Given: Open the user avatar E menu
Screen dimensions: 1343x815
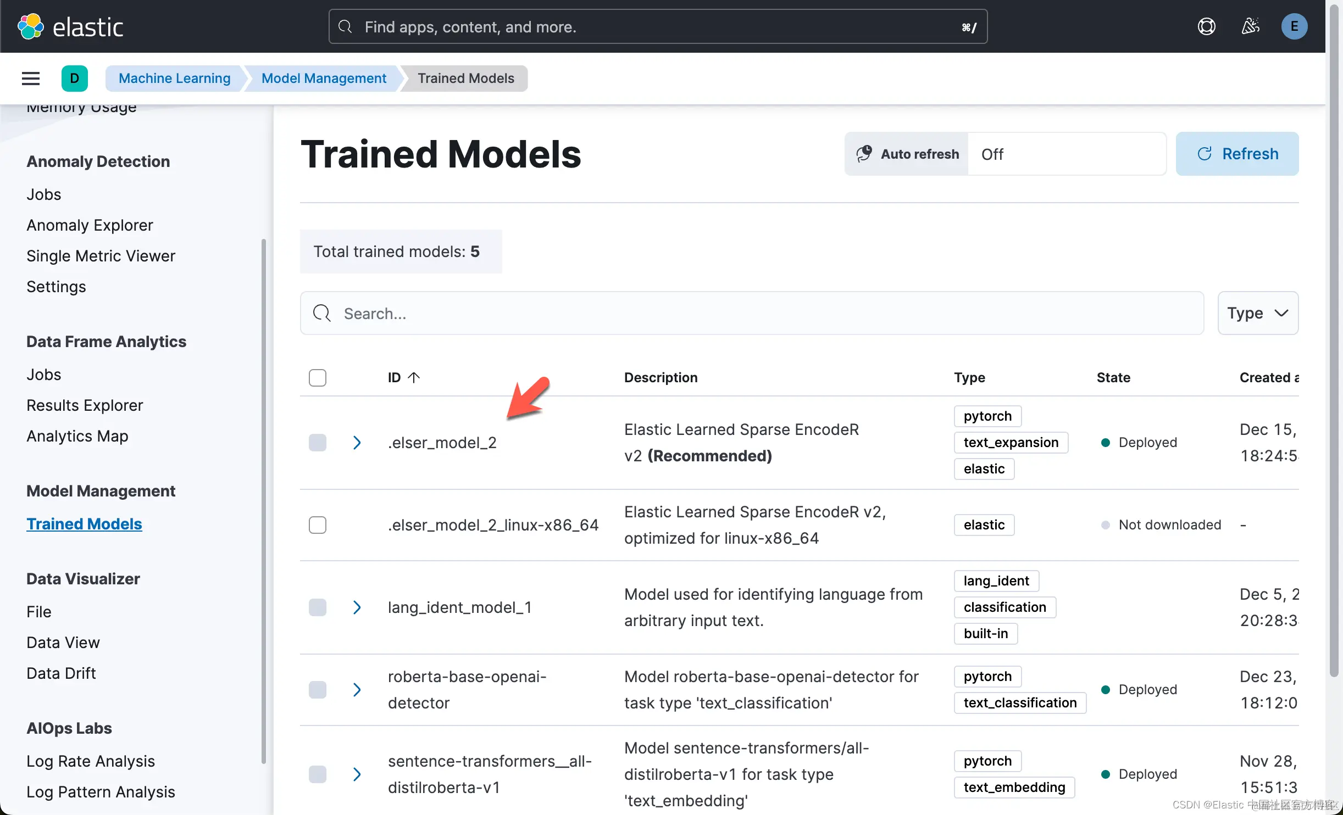Looking at the screenshot, I should [x=1294, y=26].
